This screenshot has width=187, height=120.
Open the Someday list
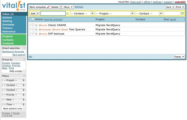(x=8, y=25)
